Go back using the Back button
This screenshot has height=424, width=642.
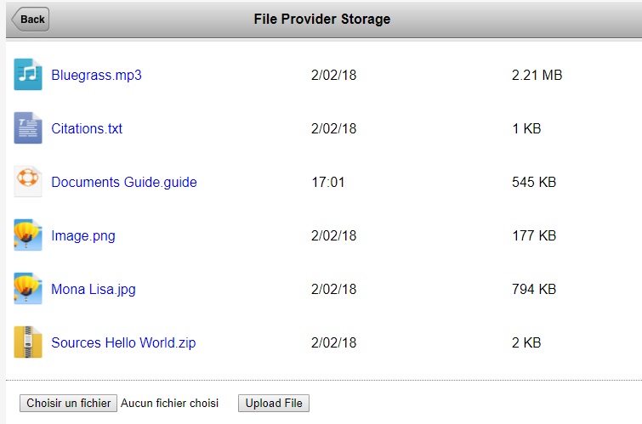(31, 20)
